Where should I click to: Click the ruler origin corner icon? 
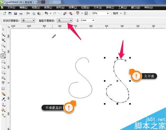tap(8, 27)
